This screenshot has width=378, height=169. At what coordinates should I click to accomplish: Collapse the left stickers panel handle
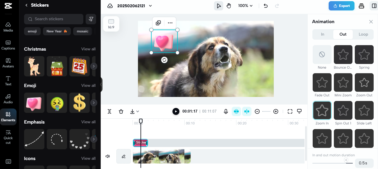(101, 84)
